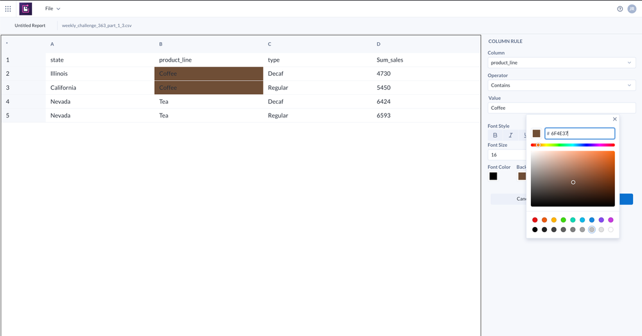Image resolution: width=642 pixels, height=336 pixels.
Task: Switch to the Untitled Report tab
Action: (x=30, y=26)
